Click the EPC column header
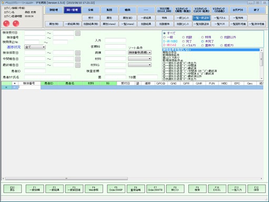 [x=237, y=83]
